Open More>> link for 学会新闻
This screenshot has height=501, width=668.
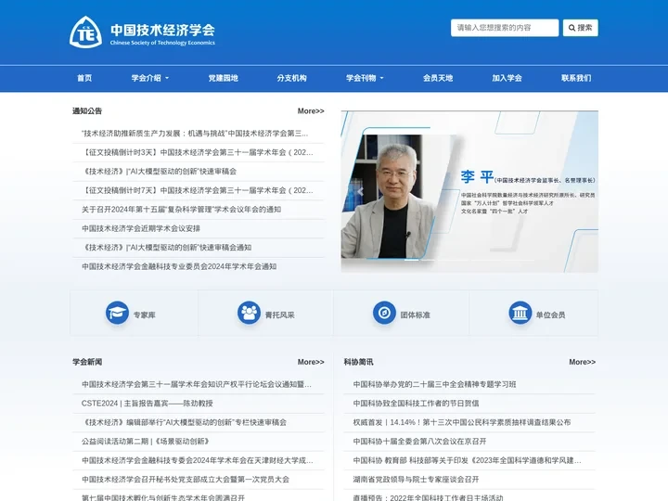(311, 362)
